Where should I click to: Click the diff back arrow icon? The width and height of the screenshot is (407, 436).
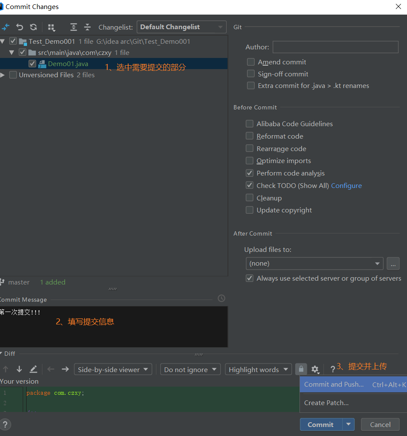coord(51,369)
